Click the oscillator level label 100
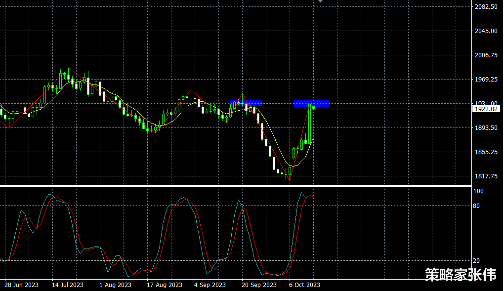The width and height of the screenshot is (504, 291). pos(479,191)
